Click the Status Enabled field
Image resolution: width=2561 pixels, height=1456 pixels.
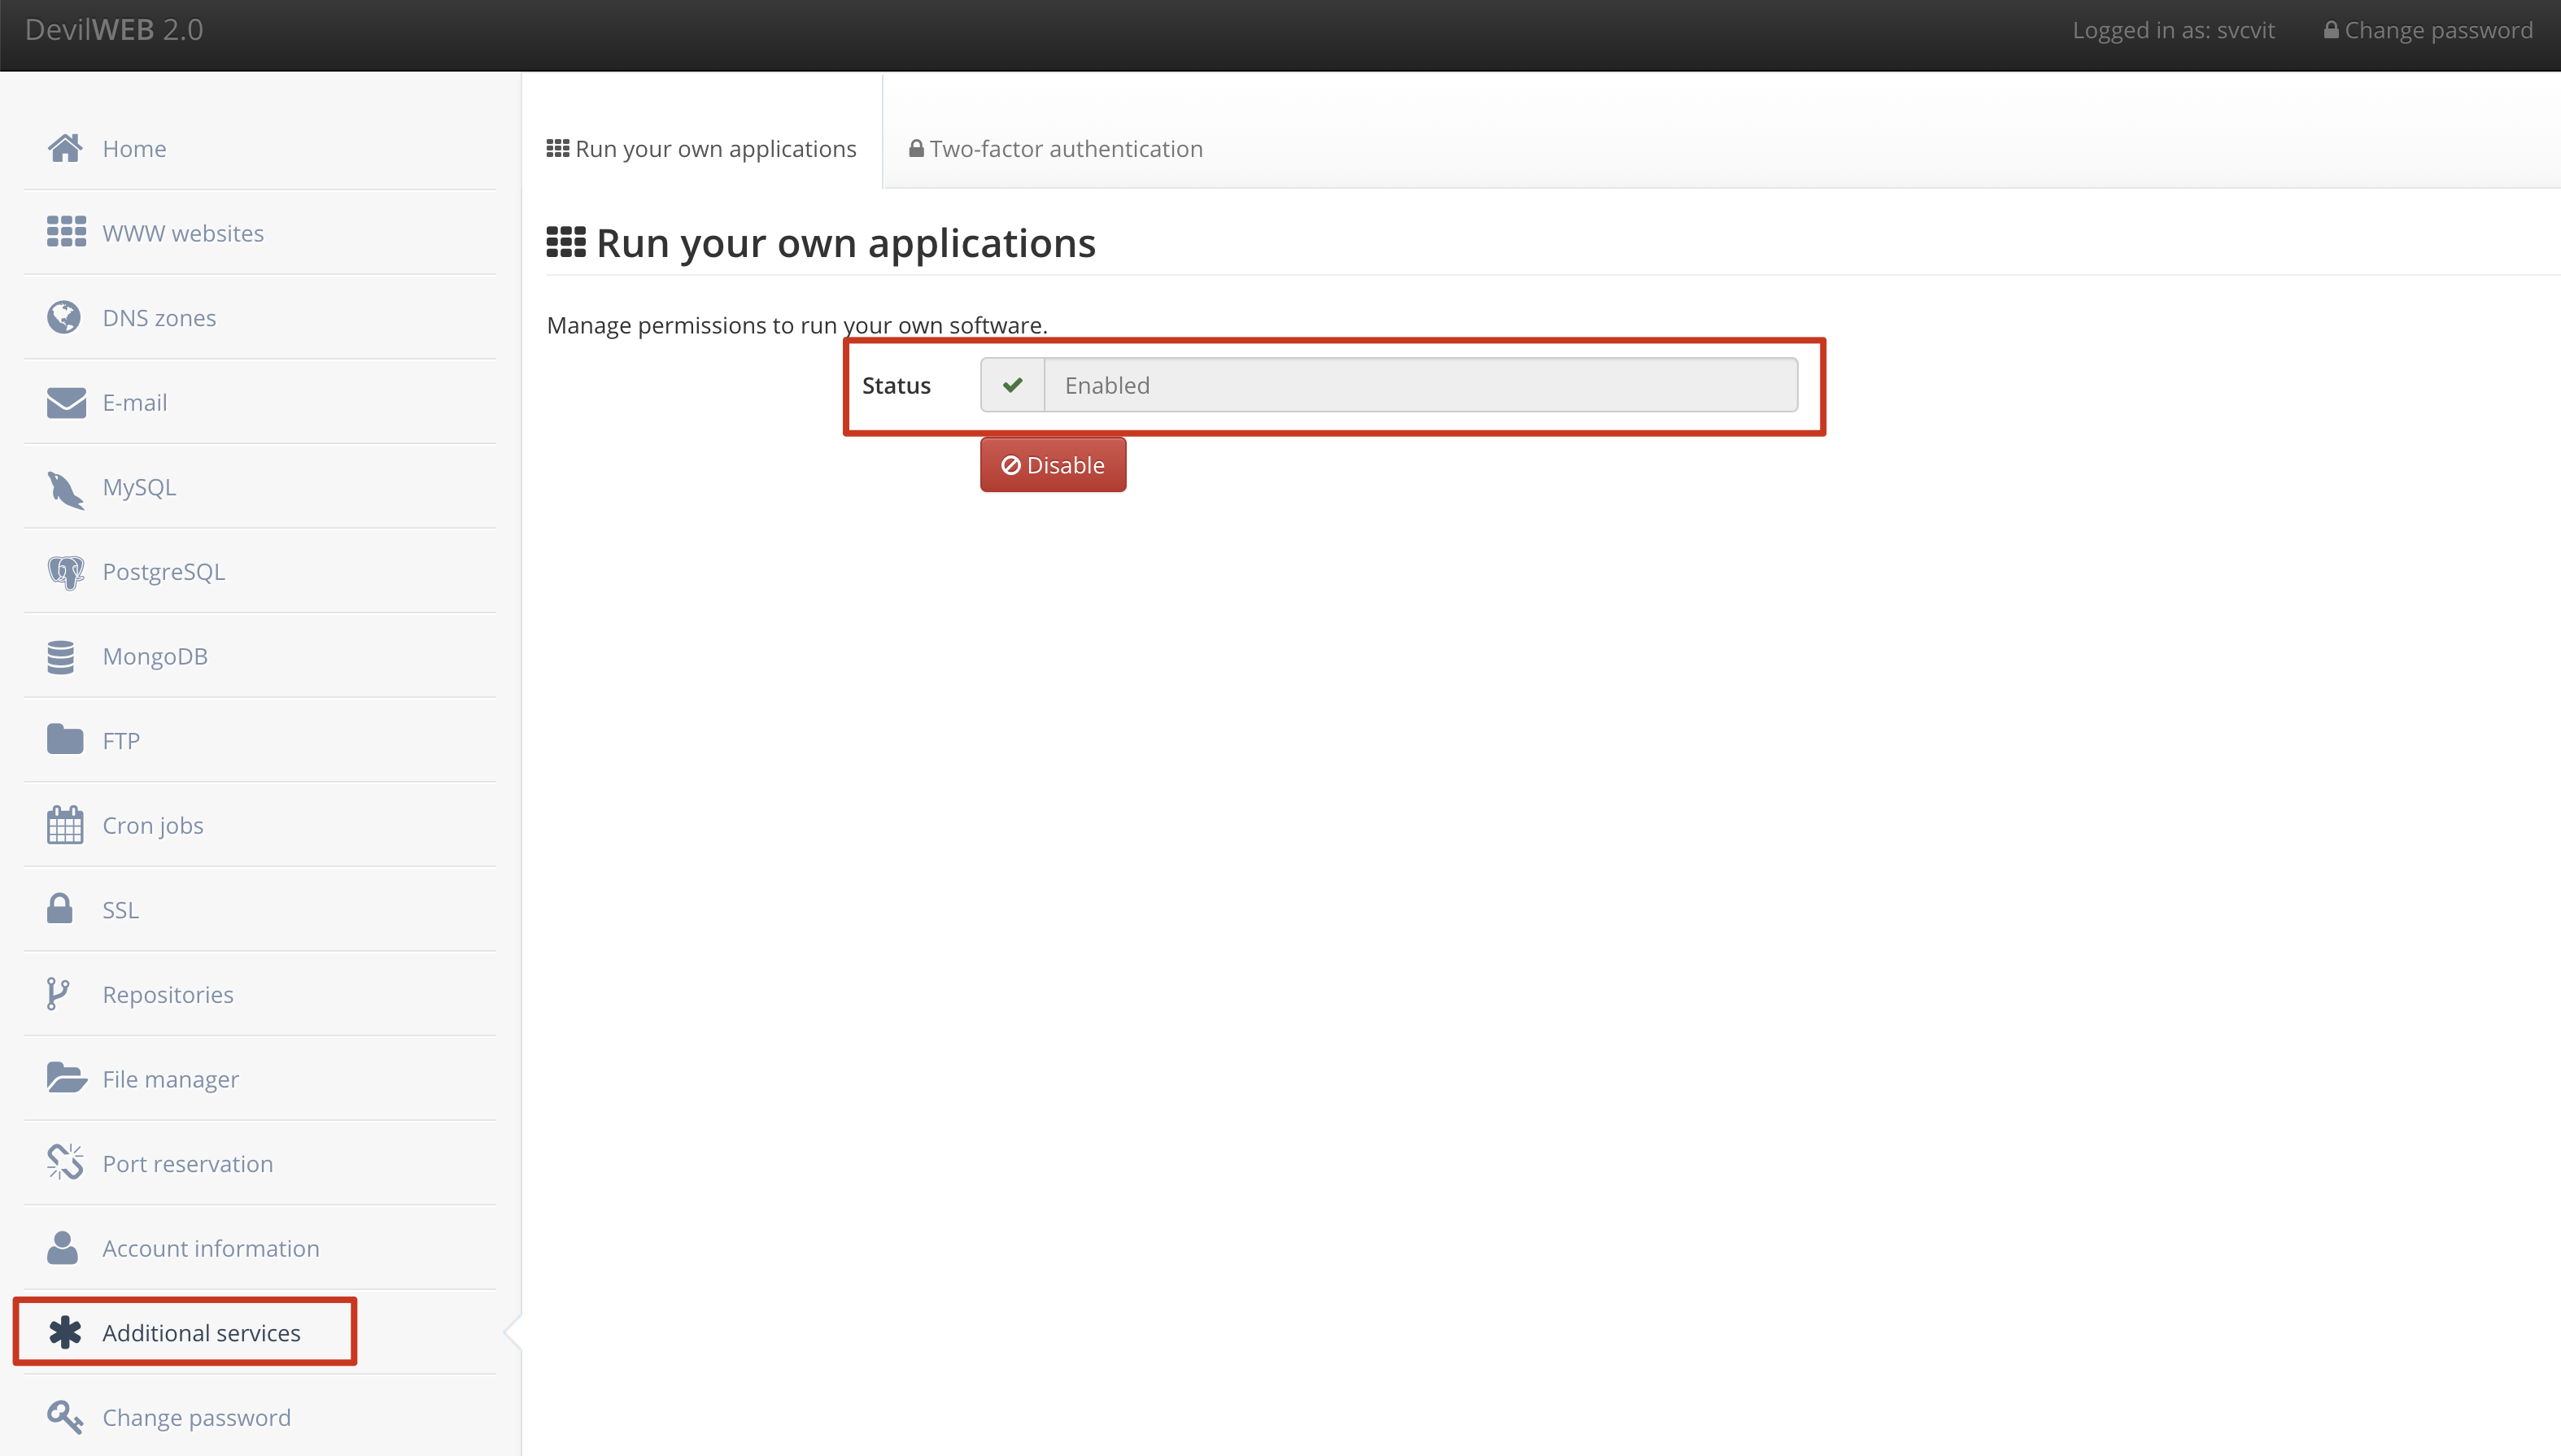(1388, 384)
